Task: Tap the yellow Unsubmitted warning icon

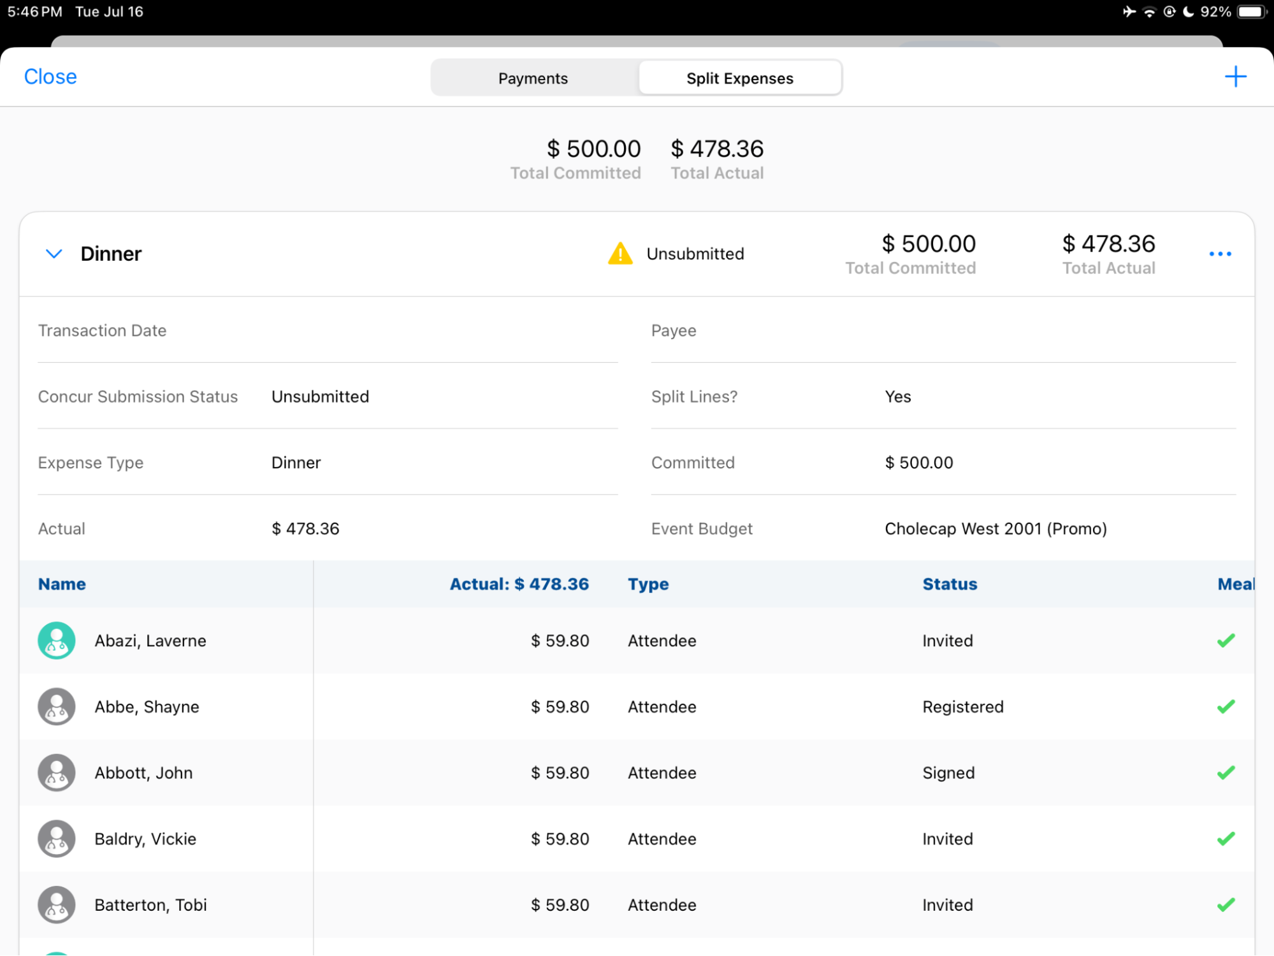Action: coord(619,254)
